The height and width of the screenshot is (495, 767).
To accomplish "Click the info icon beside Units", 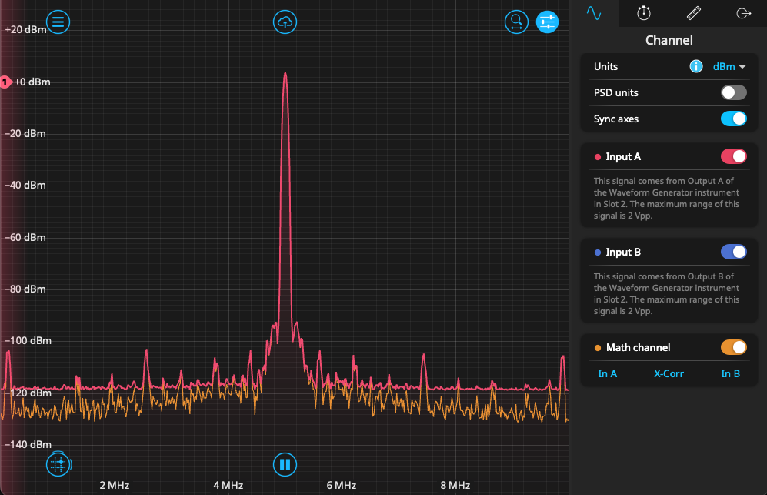I will [x=695, y=67].
